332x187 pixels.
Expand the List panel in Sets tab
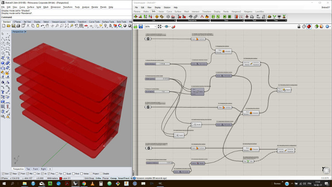coord(154,20)
